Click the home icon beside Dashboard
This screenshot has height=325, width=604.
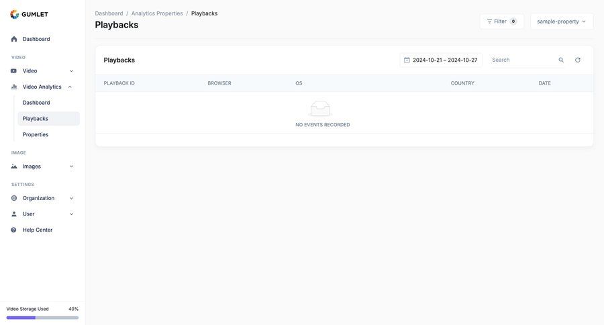coord(14,39)
